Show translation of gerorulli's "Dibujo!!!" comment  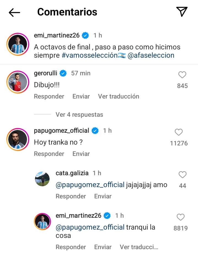118,96
